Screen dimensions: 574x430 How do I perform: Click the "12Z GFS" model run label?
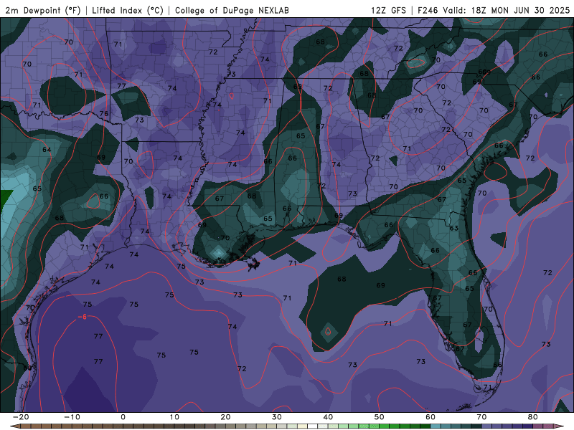click(388, 10)
